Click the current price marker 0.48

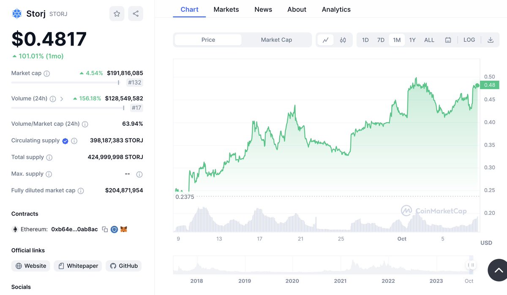pos(490,85)
